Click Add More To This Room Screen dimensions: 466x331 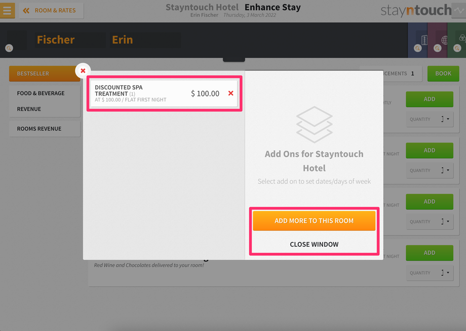pos(314,221)
